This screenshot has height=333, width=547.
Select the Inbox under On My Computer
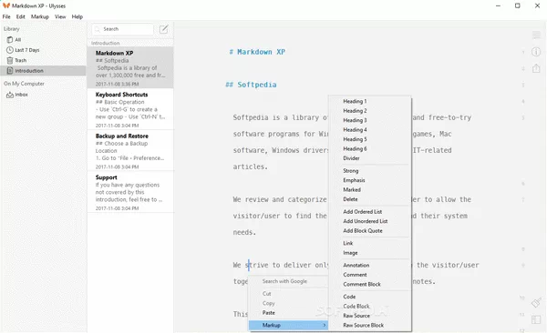tap(43, 95)
